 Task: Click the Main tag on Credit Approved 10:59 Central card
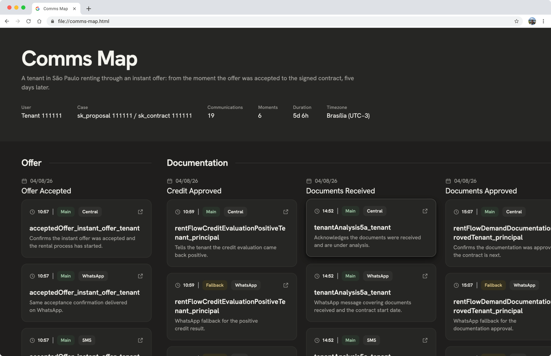(x=211, y=212)
